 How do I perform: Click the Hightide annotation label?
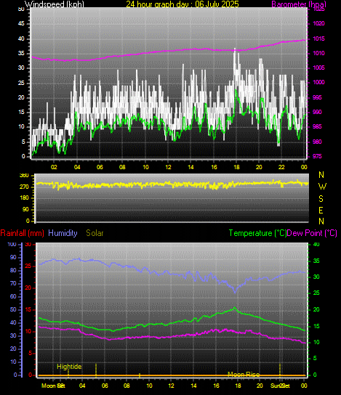[x=69, y=366]
